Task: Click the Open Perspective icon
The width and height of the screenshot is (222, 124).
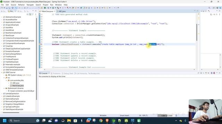Action: (x=214, y=8)
